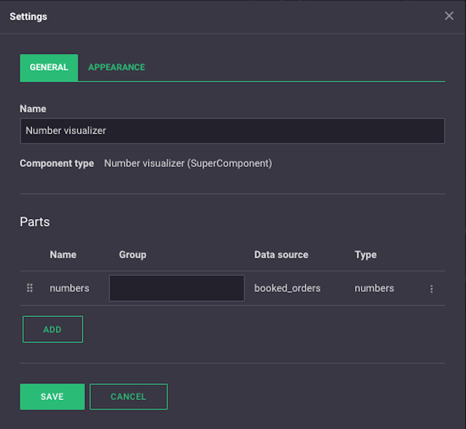
Task: Switch to the General tab
Action: [49, 68]
